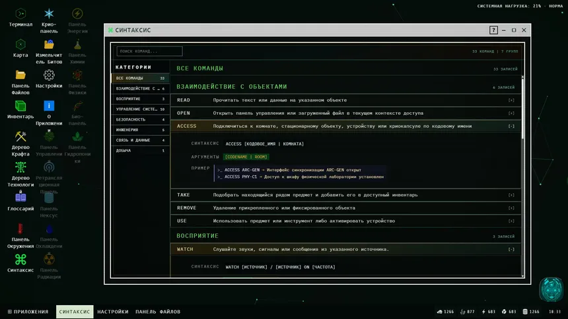Expand the READ command entry
Viewport: 568px width, 319px height.
point(345,100)
